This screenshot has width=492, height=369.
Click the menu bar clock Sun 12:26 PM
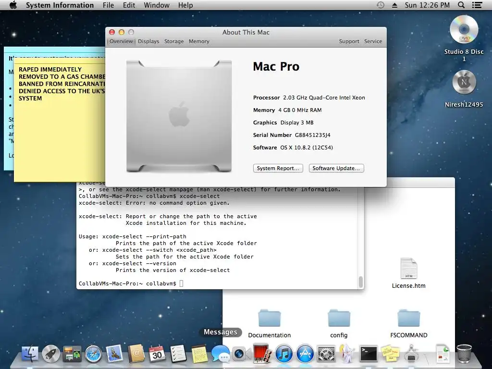427,5
